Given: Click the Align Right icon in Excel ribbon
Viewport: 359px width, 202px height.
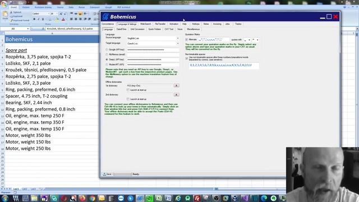Looking at the screenshot, I should click(80, 19).
